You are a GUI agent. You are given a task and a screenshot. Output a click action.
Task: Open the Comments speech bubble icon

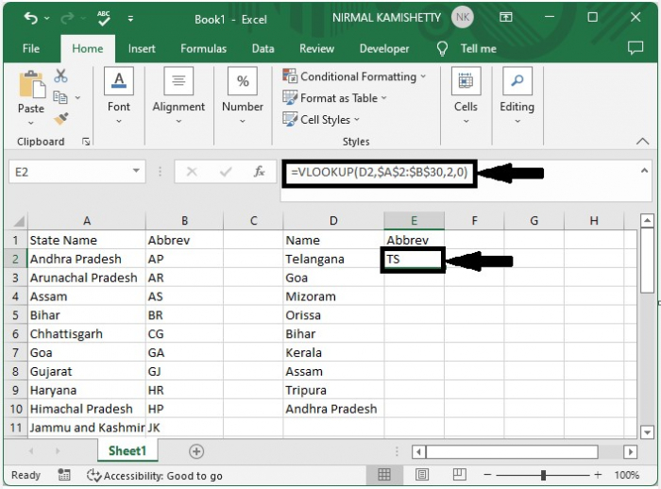[636, 48]
